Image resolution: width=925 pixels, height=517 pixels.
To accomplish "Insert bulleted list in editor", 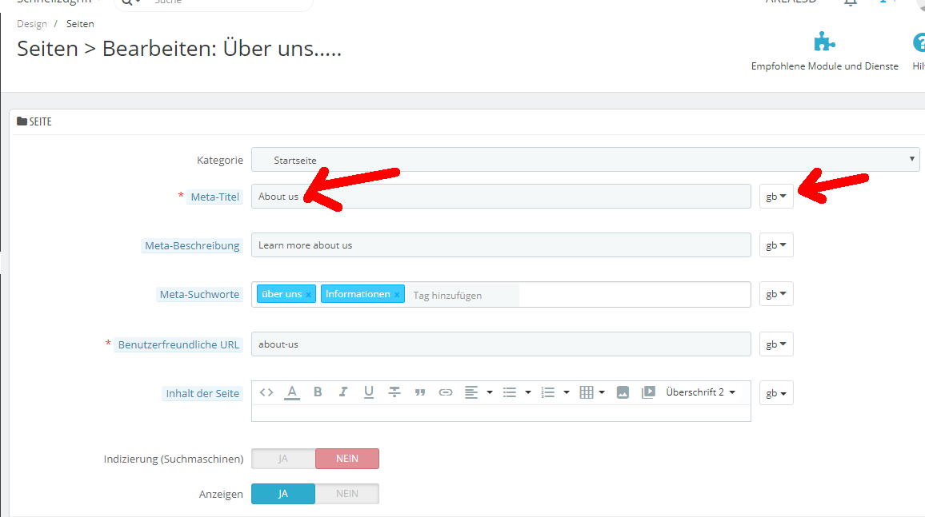I will 510,392.
